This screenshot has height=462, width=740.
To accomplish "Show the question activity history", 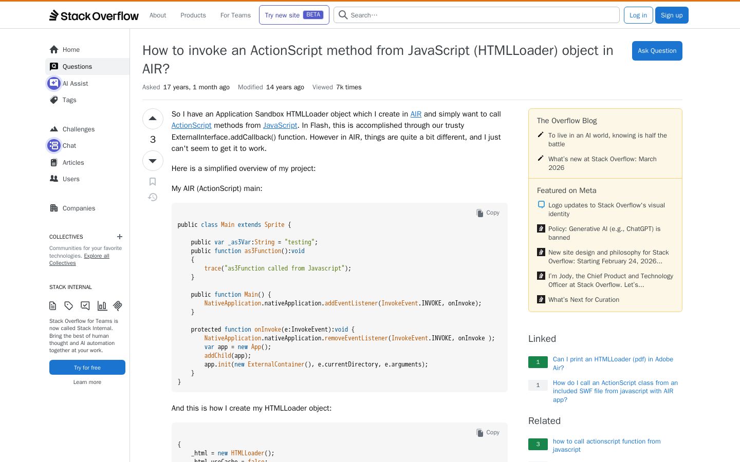I will click(153, 197).
